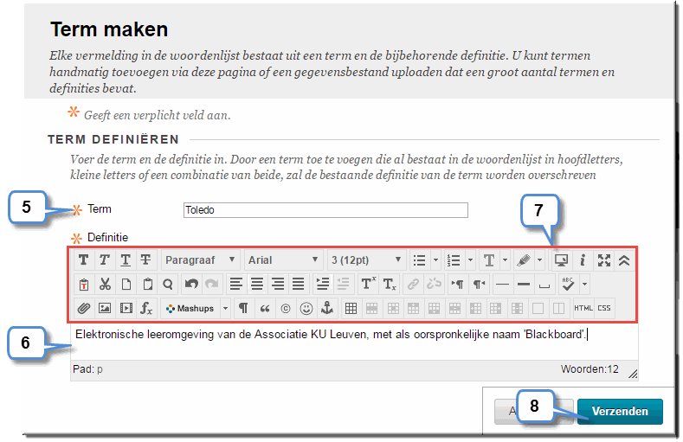The image size is (683, 442).
Task: Show invisible paragraph marks
Action: pyautogui.click(x=243, y=309)
